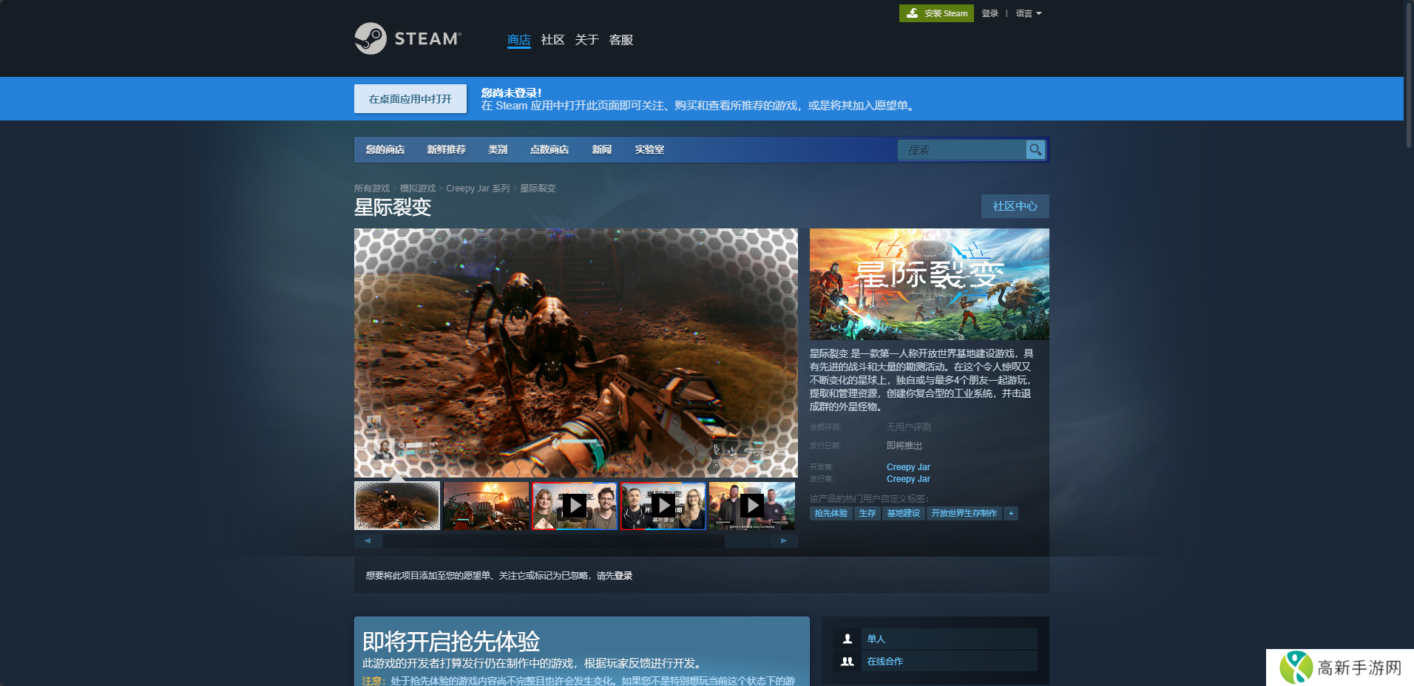This screenshot has width=1414, height=686.
Task: Open the 客服 support menu item
Action: click(620, 40)
